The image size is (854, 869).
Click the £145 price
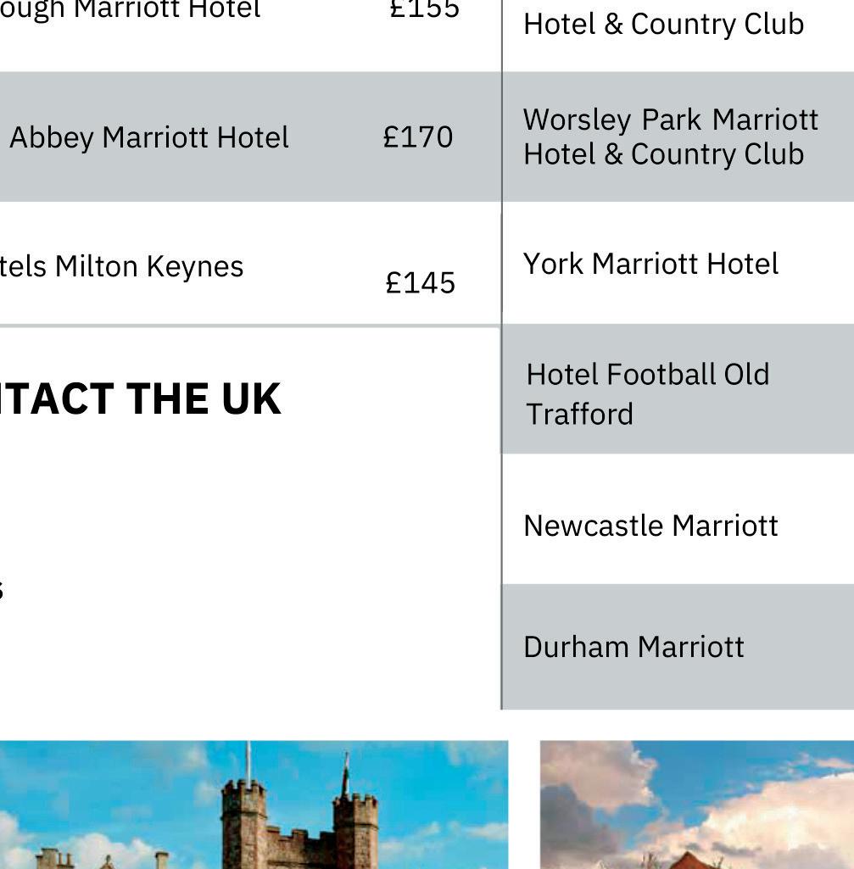tap(421, 283)
